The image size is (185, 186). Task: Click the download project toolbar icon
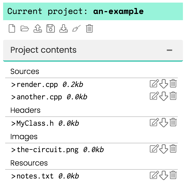point(64,28)
